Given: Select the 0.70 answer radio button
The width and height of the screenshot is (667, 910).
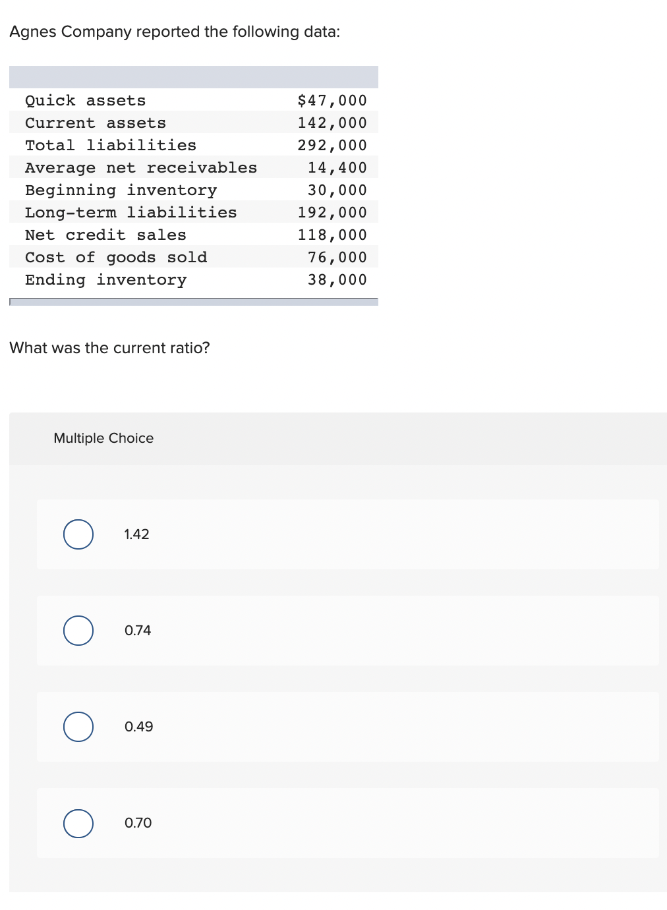Looking at the screenshot, I should [78, 823].
